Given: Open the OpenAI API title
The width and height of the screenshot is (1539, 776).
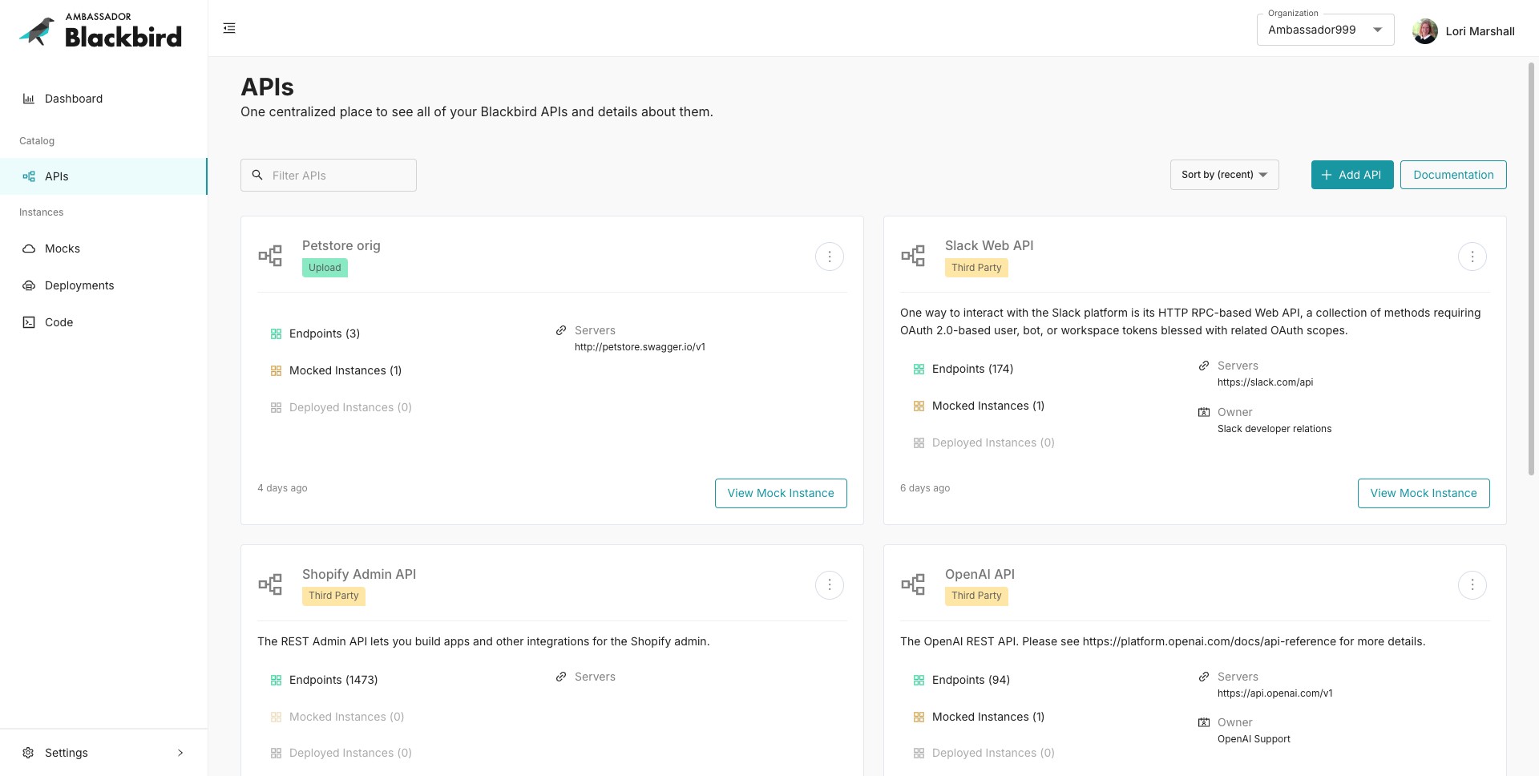Looking at the screenshot, I should pos(980,574).
